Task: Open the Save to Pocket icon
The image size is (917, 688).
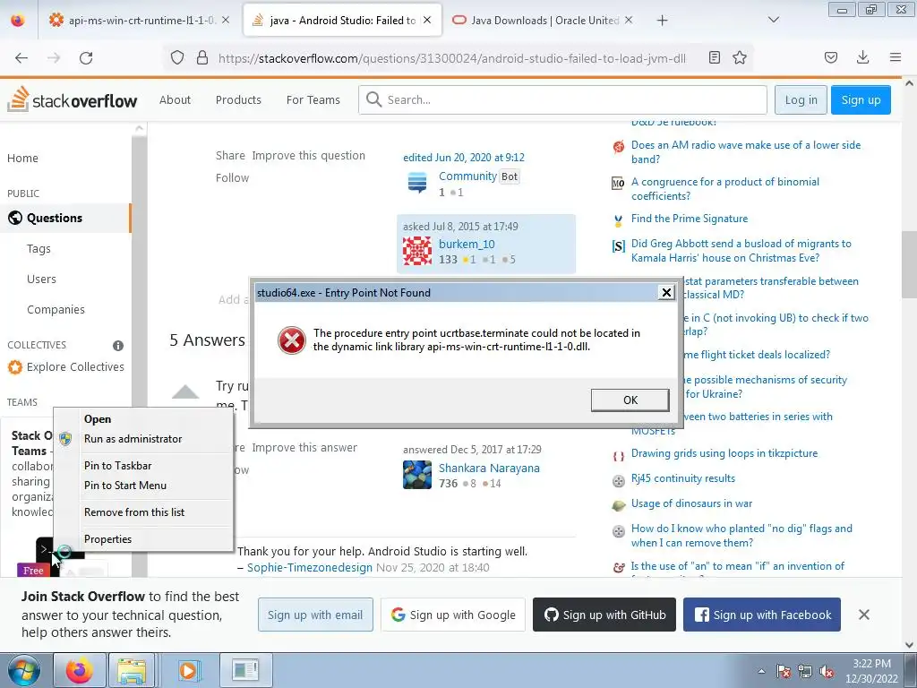Action: point(831,57)
